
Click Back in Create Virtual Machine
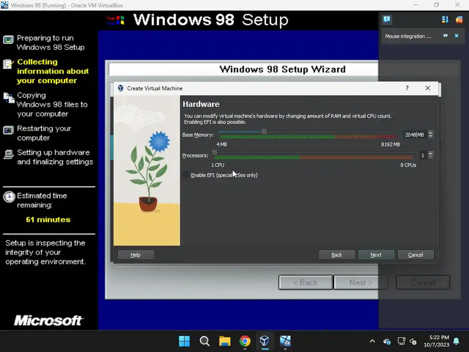337,255
